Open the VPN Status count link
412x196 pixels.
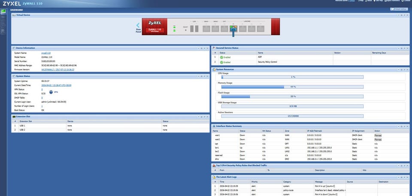point(42,90)
